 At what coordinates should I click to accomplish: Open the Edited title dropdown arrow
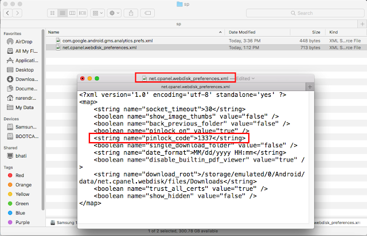tap(253, 78)
